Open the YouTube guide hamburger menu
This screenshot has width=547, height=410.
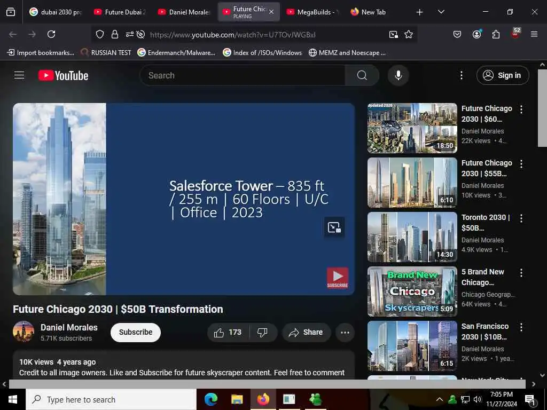pyautogui.click(x=19, y=75)
